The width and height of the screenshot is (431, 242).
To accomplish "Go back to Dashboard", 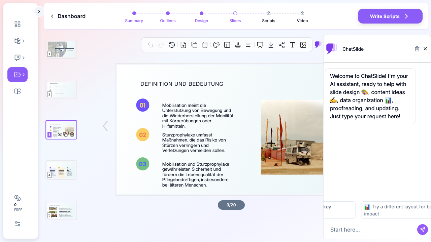I will pos(68,16).
